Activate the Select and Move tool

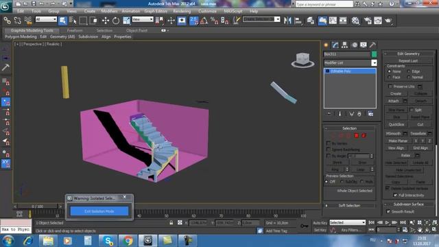click(x=105, y=21)
